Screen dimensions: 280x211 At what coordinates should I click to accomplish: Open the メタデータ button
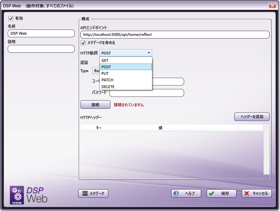coord(93,194)
